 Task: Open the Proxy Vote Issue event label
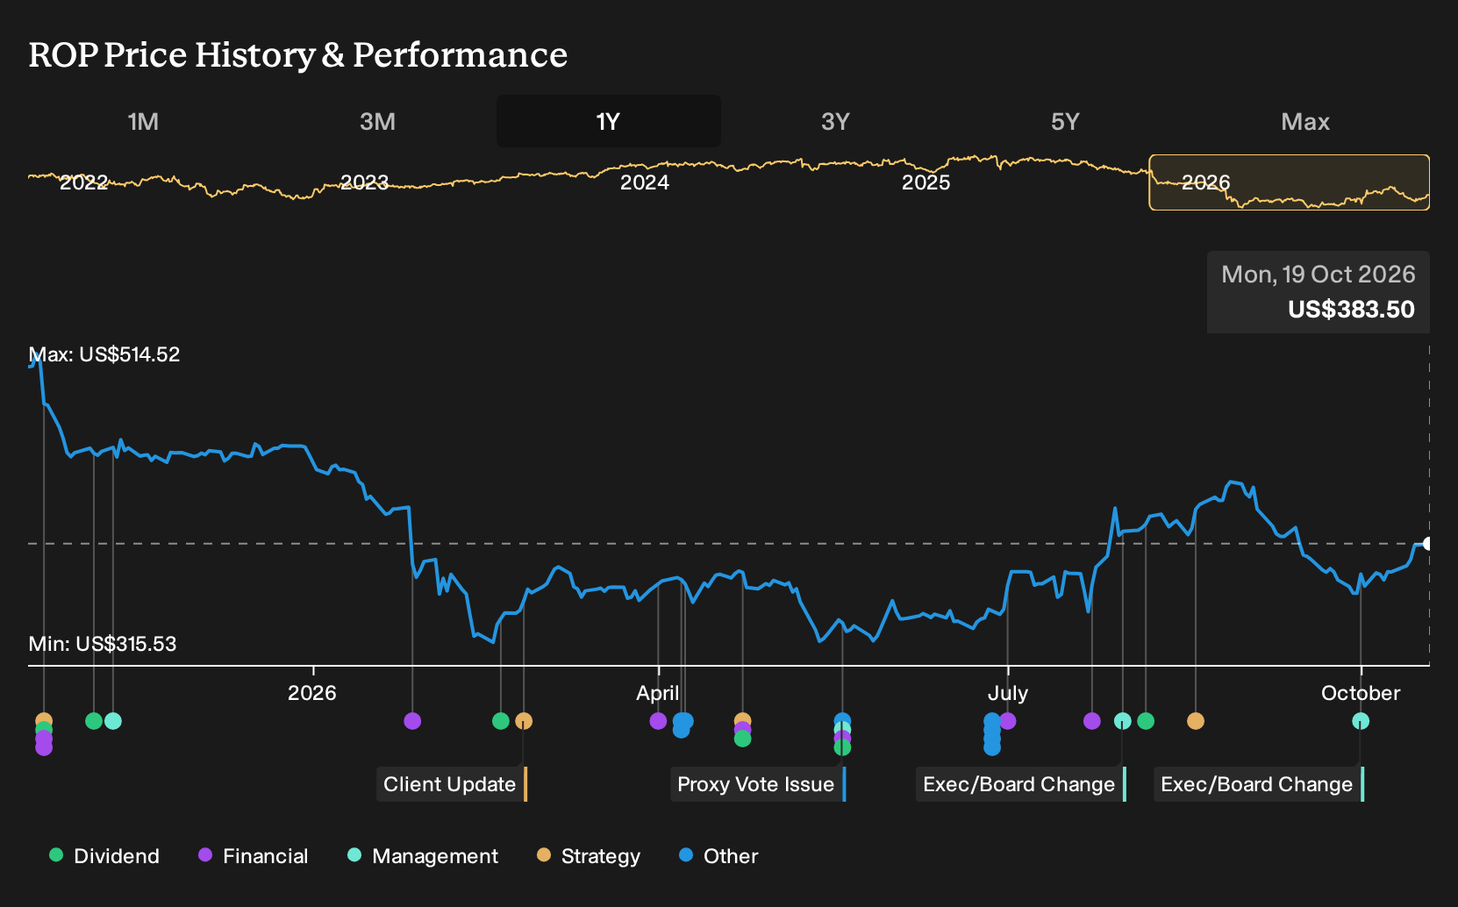(x=758, y=784)
